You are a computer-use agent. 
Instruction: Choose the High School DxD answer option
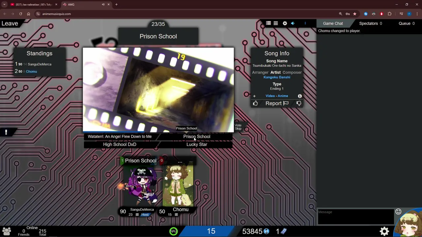click(120, 145)
